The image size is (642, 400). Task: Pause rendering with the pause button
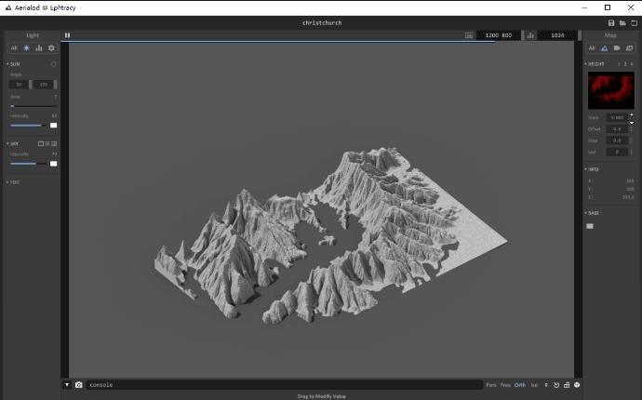[x=67, y=35]
